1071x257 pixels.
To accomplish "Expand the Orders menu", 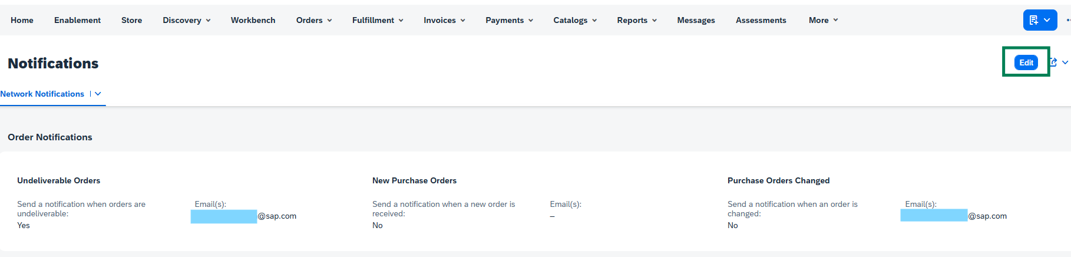I will pos(314,20).
